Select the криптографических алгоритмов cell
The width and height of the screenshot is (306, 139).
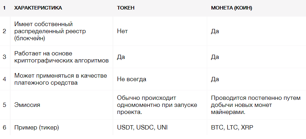coord(61,57)
